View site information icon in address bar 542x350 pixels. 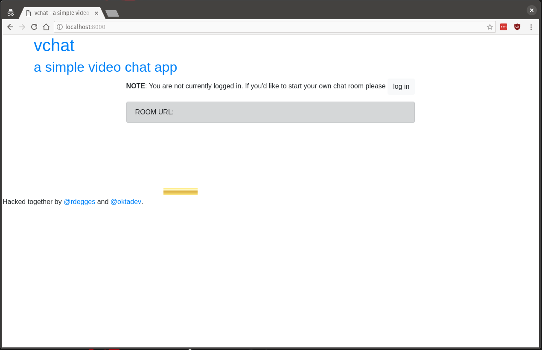[x=60, y=27]
